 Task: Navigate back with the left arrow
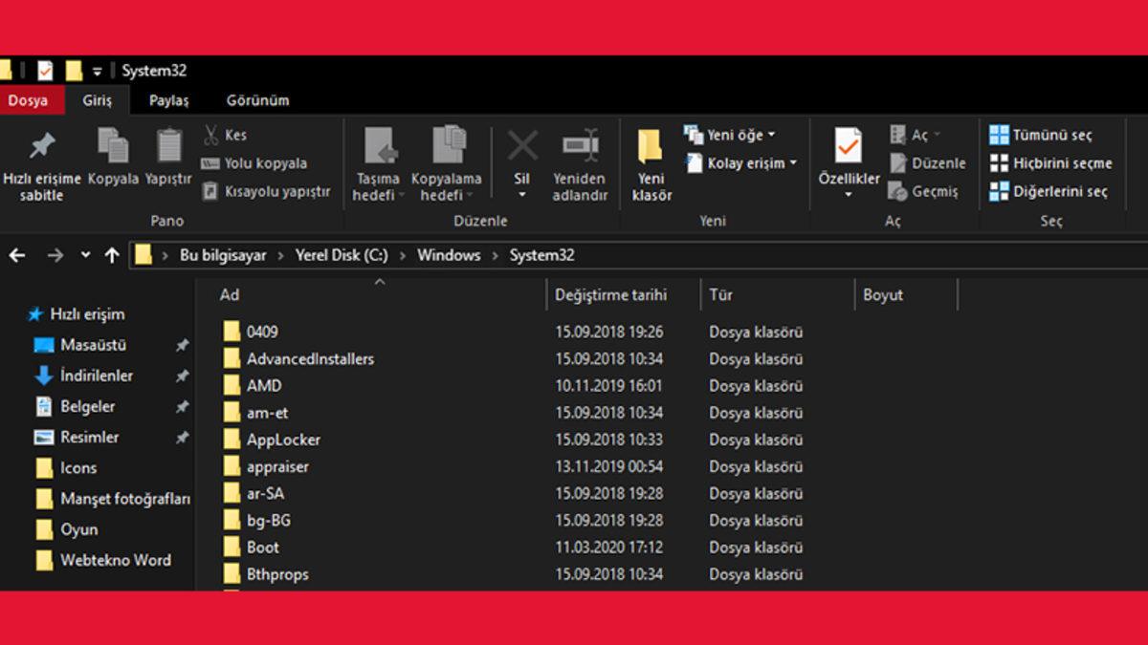pyautogui.click(x=17, y=255)
